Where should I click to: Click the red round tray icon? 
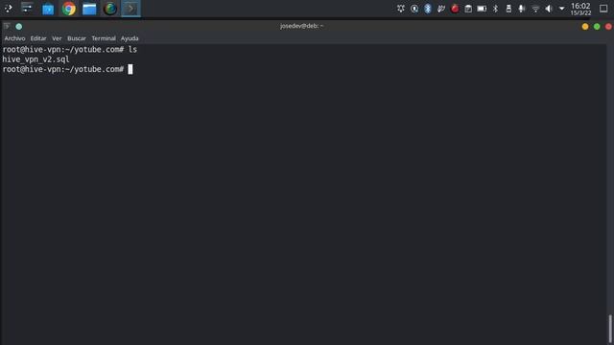(455, 9)
